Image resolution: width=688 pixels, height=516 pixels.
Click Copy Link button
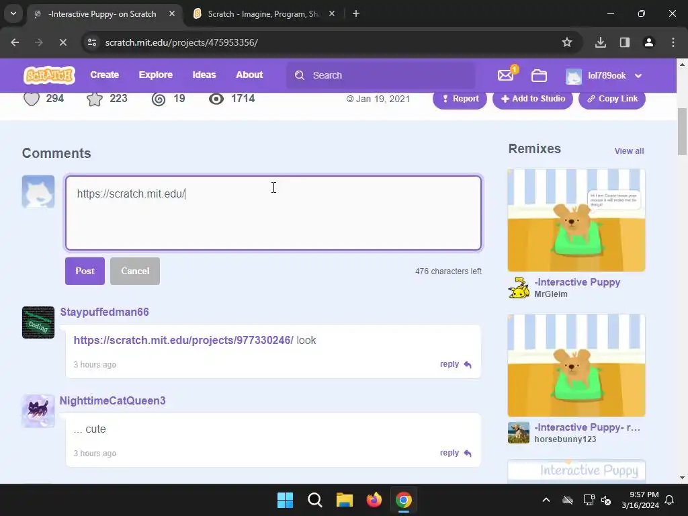[x=612, y=99]
